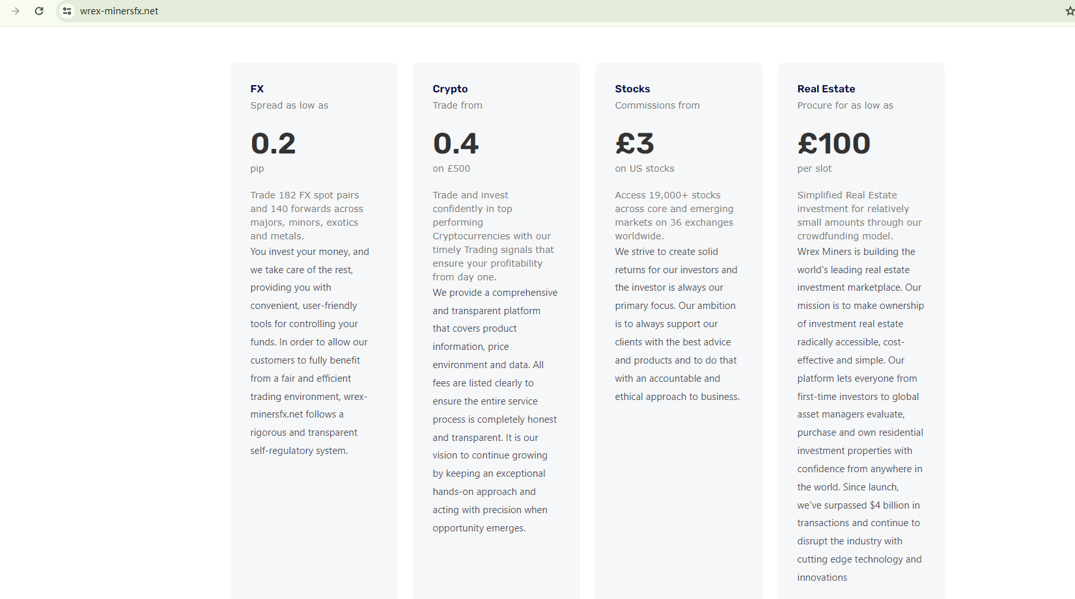Screen dimensions: 1075x599
Task: Open the site information icon beside the URL
Action: [x=67, y=11]
